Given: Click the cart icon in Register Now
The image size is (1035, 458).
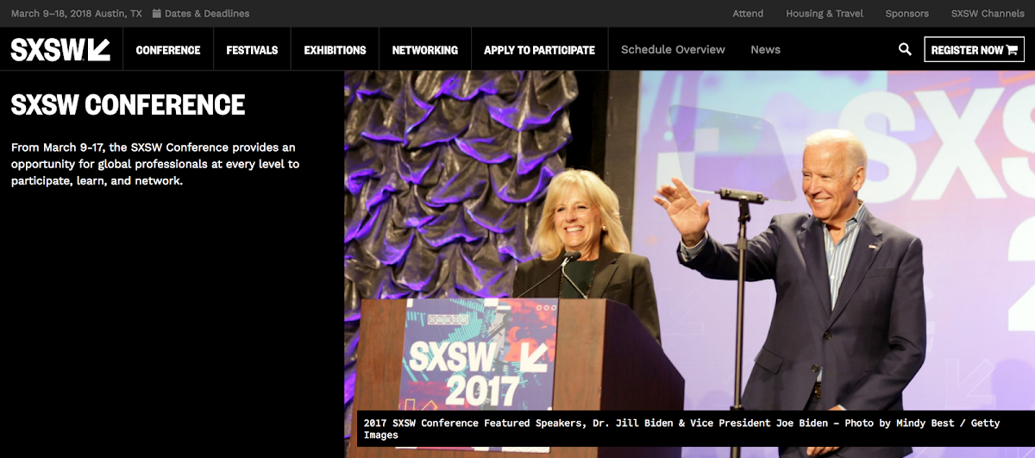Looking at the screenshot, I should coord(1013,50).
